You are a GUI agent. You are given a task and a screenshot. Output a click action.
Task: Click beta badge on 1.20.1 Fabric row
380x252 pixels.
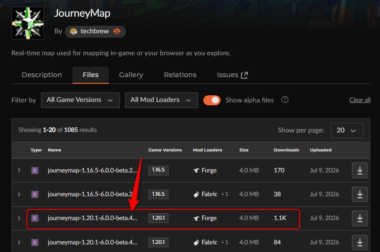35,242
